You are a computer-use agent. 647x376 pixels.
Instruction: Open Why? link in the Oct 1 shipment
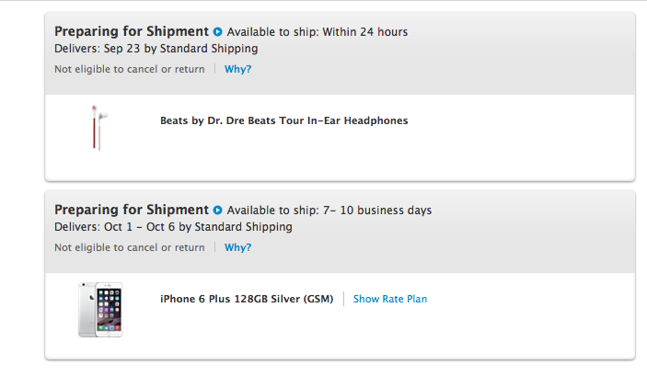[237, 247]
